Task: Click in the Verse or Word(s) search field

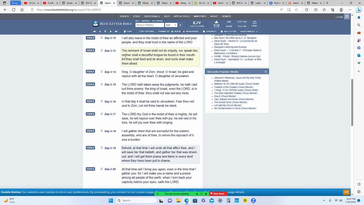Action: click(150, 25)
